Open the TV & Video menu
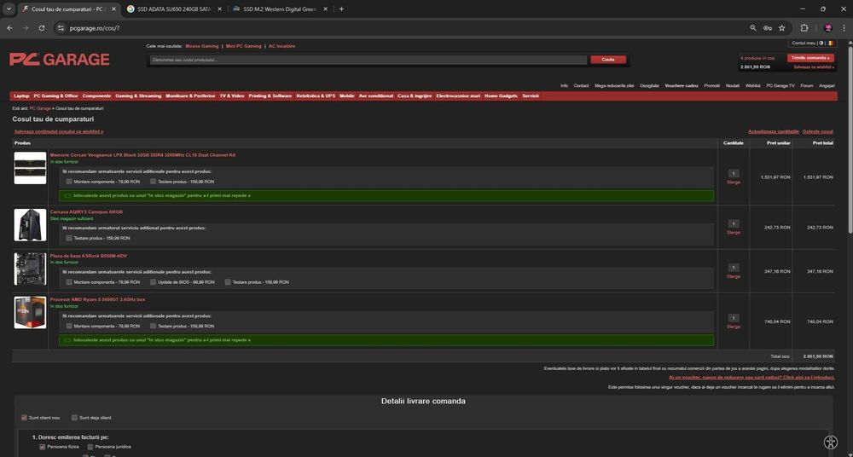 coord(232,95)
